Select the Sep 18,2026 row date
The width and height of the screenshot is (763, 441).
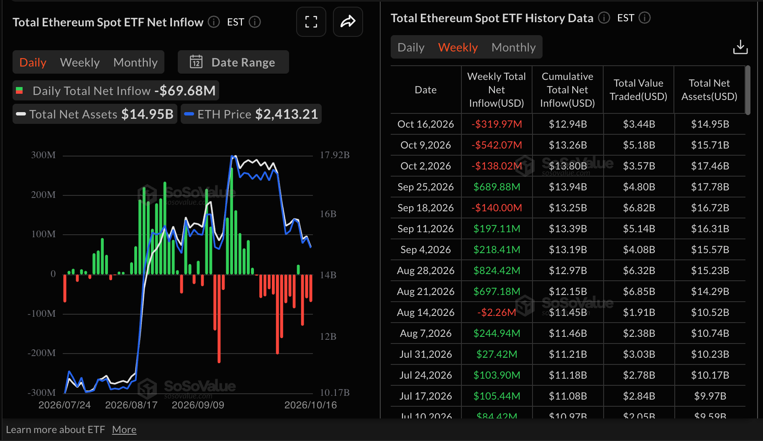point(426,208)
